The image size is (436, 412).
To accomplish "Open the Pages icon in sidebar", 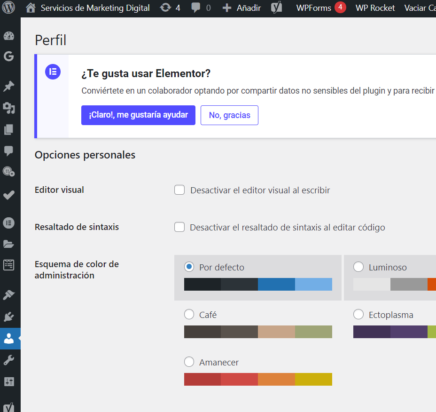I will pos(8,129).
